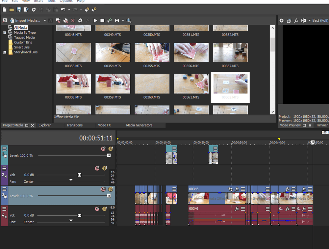Open the media search magnifier tool
This screenshot has width=329, height=249.
129,20
